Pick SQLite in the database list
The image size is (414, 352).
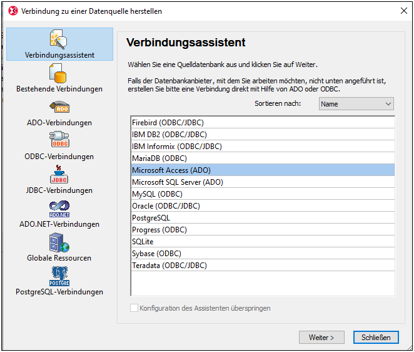point(263,242)
